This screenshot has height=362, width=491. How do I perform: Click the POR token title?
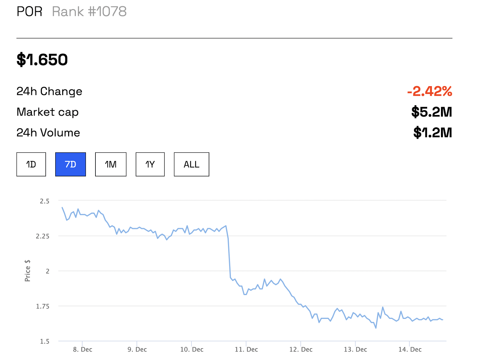click(x=29, y=12)
